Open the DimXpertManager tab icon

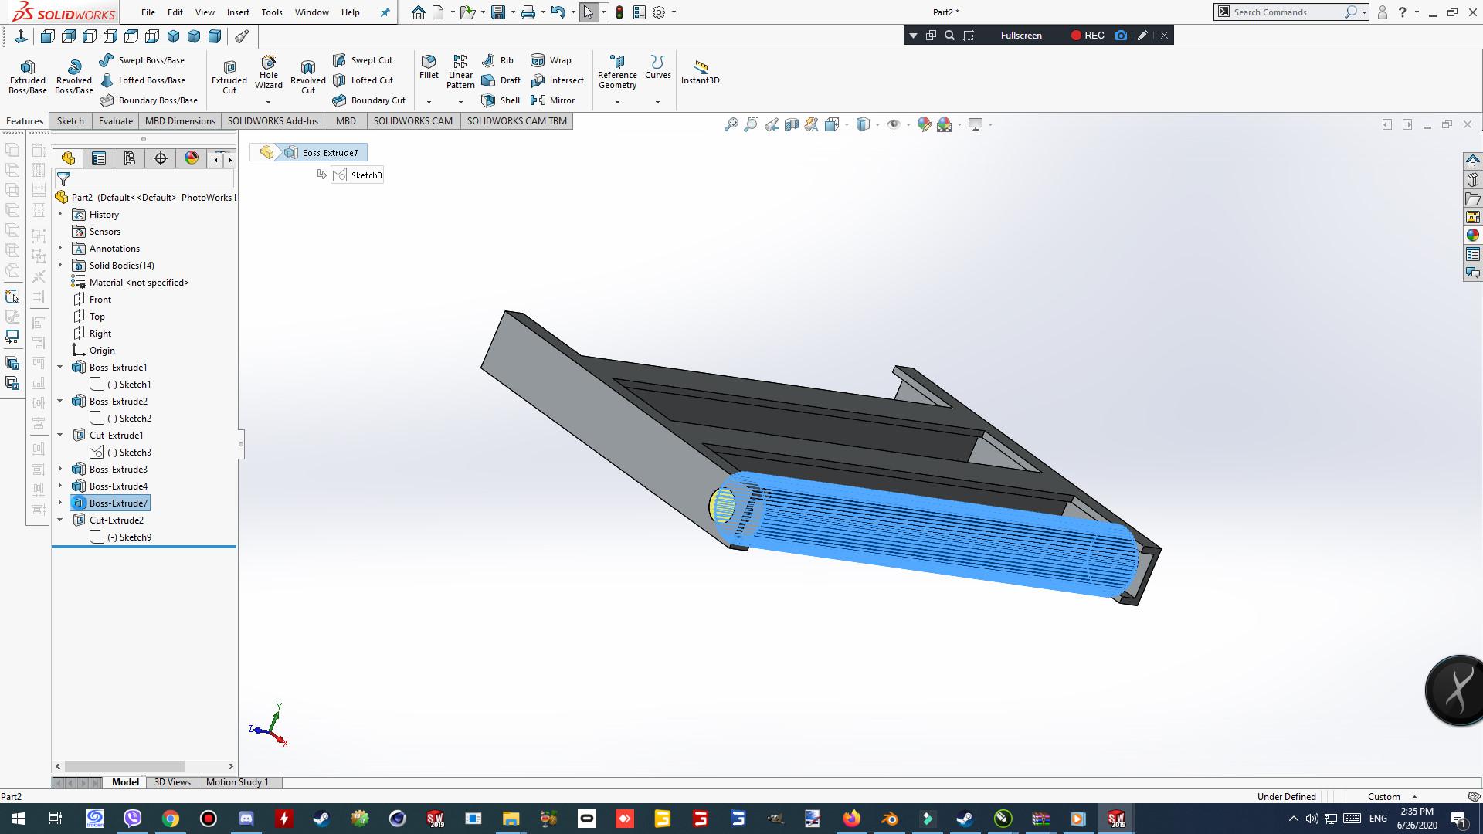tap(161, 158)
